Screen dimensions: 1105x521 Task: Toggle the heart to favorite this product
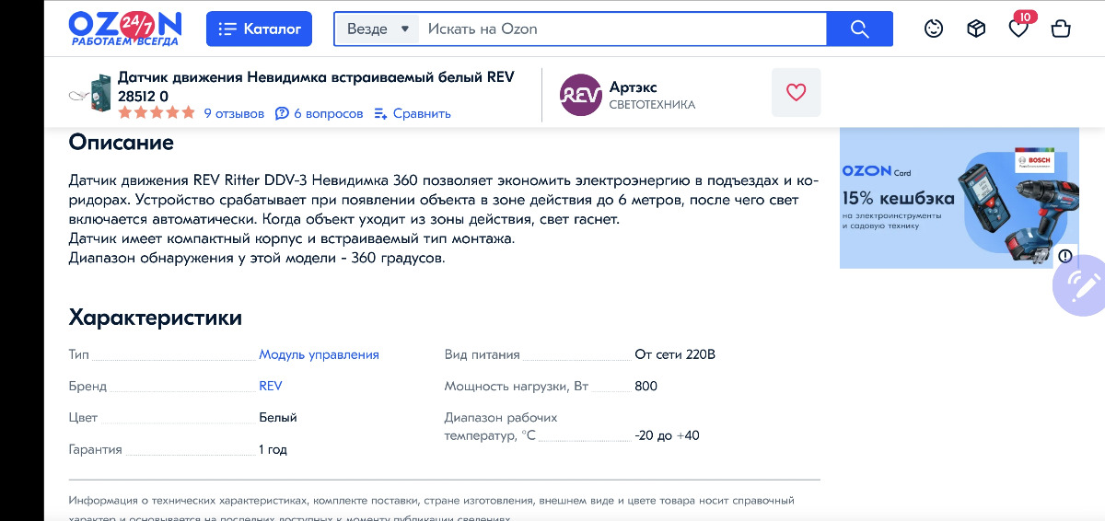click(796, 92)
